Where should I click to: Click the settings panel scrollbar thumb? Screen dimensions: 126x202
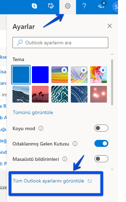click(x=112, y=82)
